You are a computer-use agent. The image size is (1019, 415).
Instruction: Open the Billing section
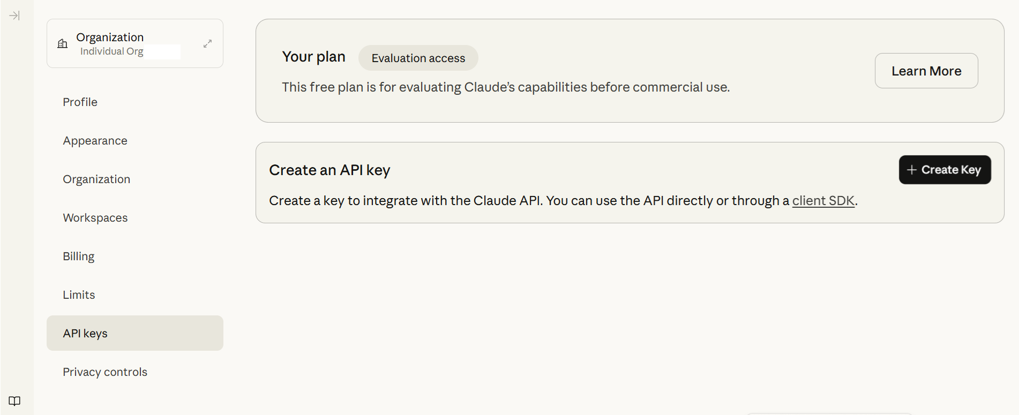point(78,256)
